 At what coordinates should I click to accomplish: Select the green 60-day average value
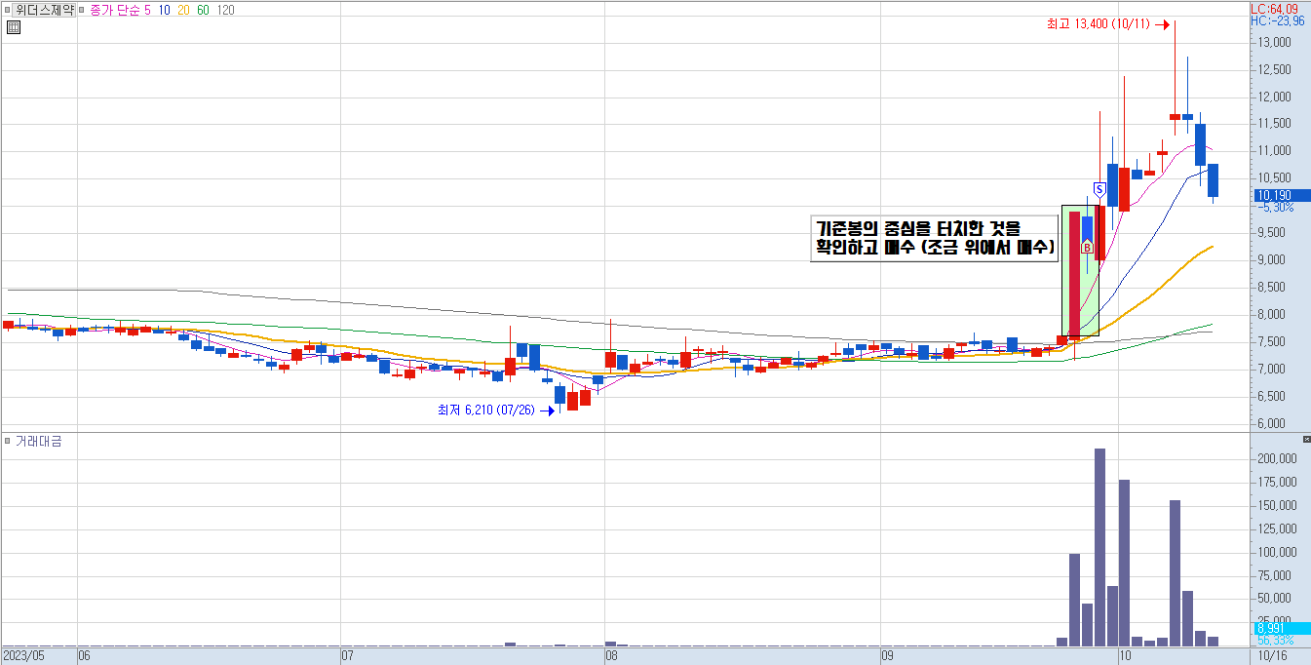(203, 10)
